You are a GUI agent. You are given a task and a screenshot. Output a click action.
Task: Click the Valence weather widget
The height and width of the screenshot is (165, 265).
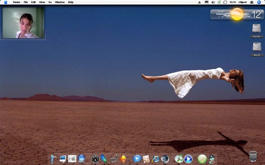point(237,14)
